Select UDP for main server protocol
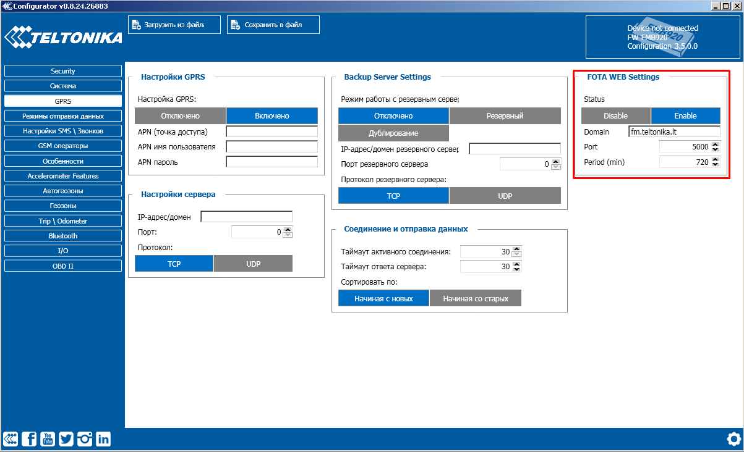This screenshot has height=452, width=744. 253,264
